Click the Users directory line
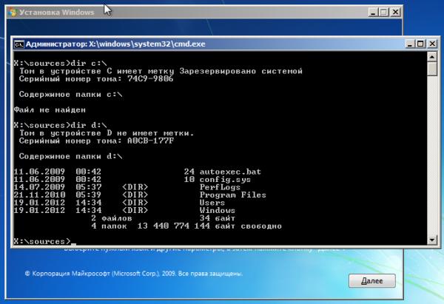This screenshot has width=444, height=304. [x=211, y=202]
